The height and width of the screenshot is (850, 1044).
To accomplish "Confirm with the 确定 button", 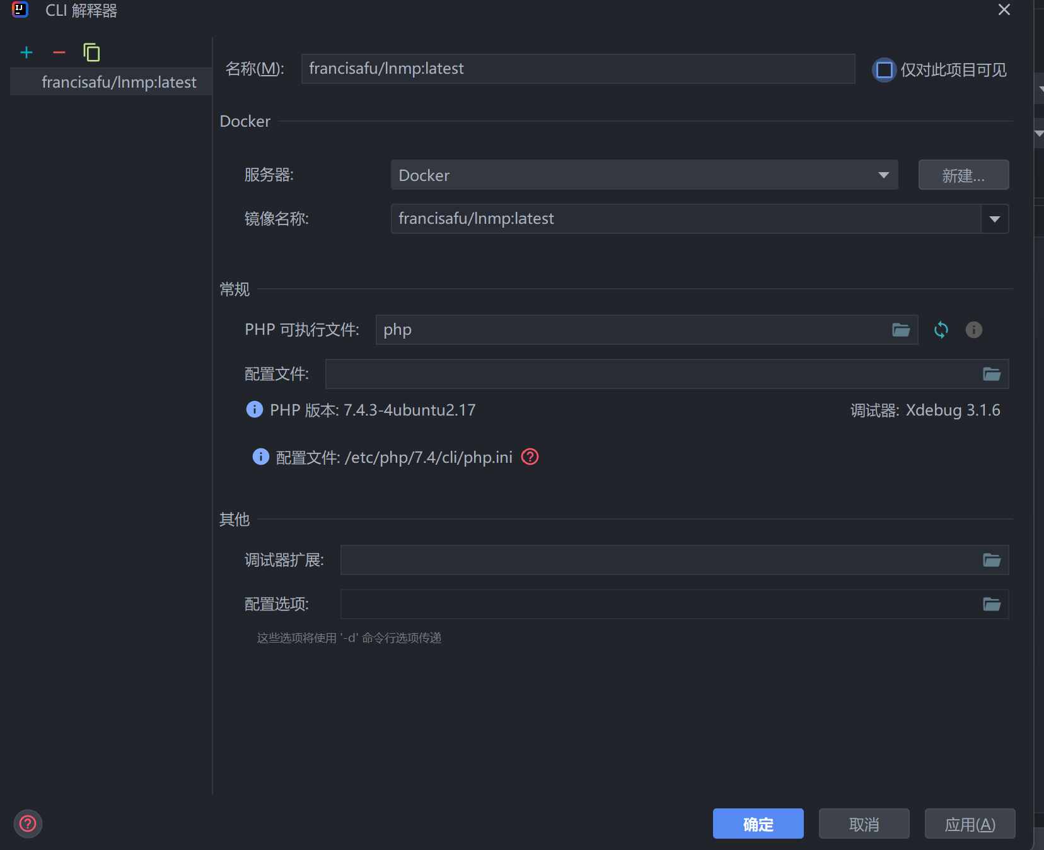I will click(x=758, y=824).
